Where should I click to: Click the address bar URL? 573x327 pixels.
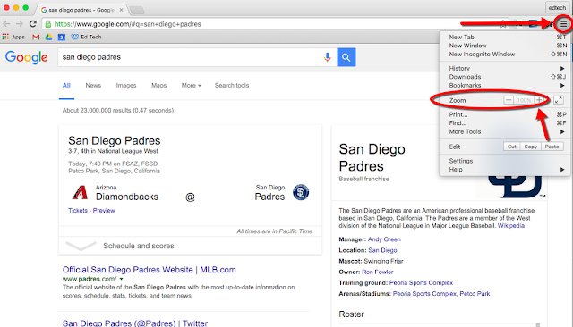(x=127, y=24)
